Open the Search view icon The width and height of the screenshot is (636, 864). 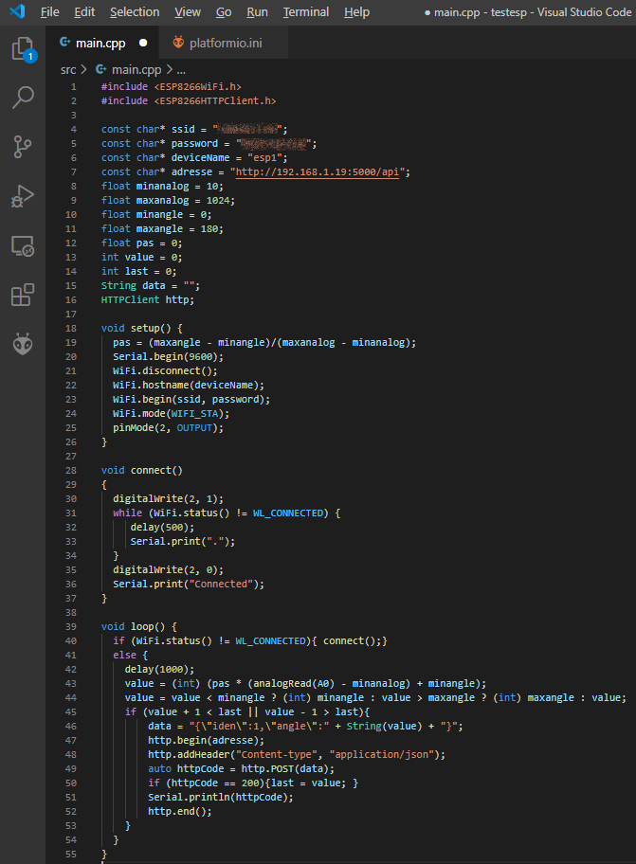pos(23,97)
